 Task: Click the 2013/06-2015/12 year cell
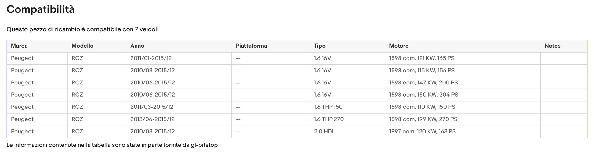point(179,119)
